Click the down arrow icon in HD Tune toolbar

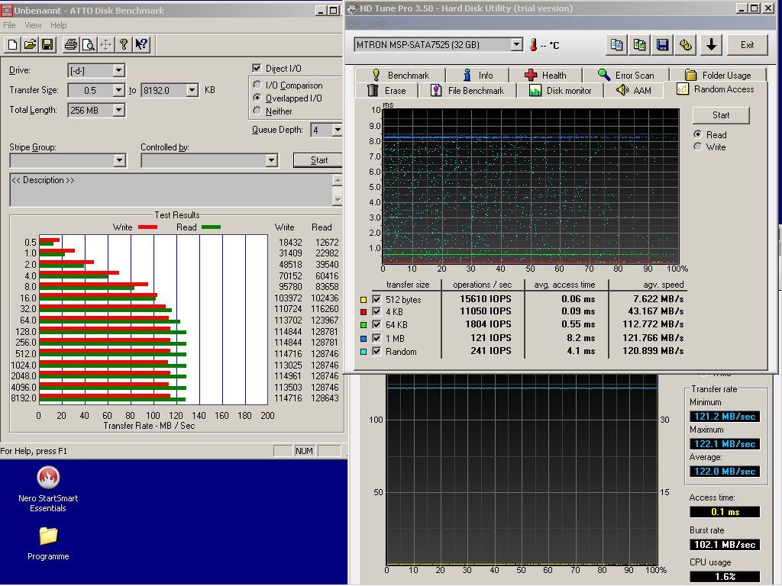click(712, 45)
